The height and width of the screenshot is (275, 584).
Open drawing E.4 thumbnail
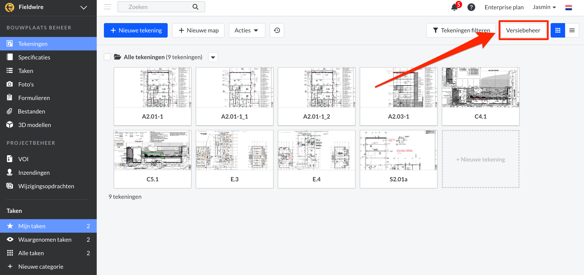317,159
